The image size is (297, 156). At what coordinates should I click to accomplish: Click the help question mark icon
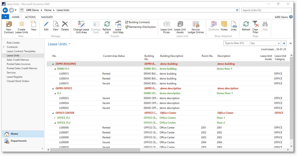(291, 17)
